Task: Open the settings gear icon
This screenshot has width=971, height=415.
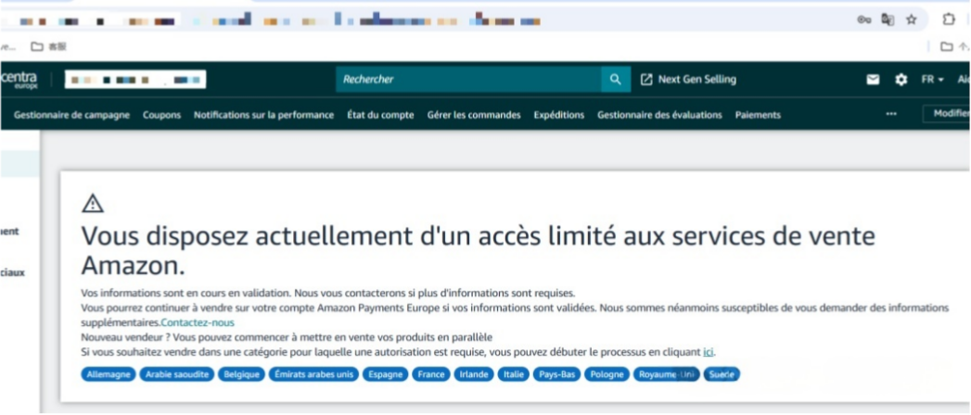Action: [901, 80]
